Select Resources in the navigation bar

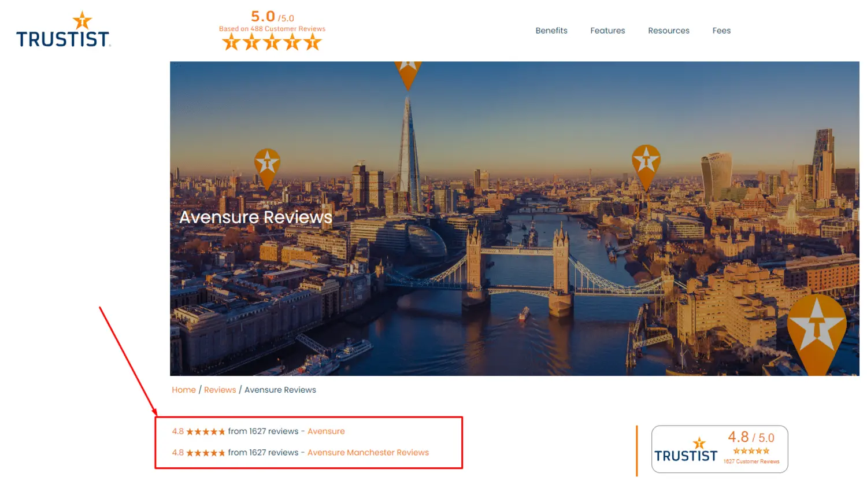[669, 31]
